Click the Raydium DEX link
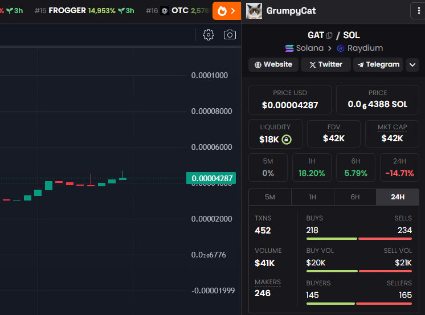The image size is (425, 315). click(x=359, y=48)
